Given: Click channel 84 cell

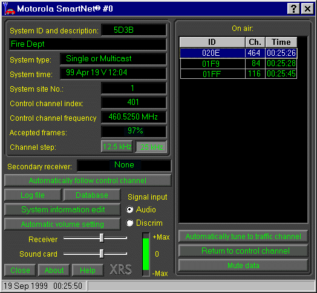Looking at the screenshot, I should [x=255, y=64].
